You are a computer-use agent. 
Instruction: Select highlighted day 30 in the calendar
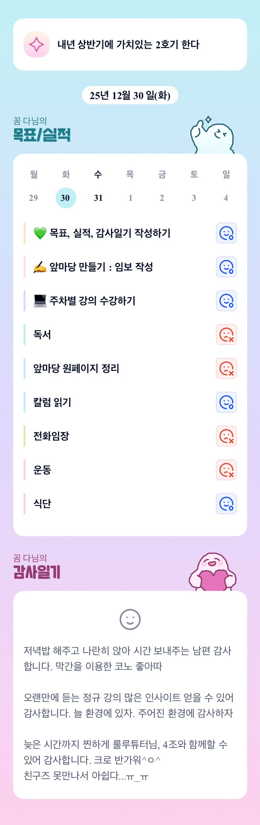pyautogui.click(x=66, y=198)
